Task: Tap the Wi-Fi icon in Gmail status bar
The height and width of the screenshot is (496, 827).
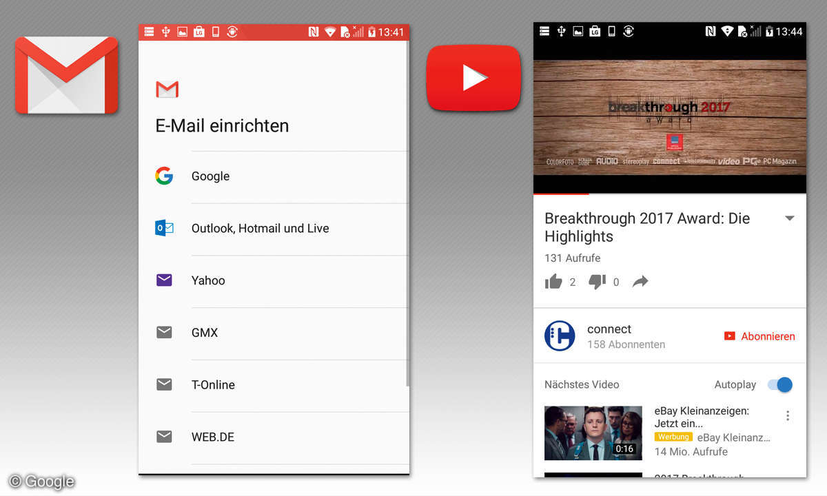Action: [329, 32]
